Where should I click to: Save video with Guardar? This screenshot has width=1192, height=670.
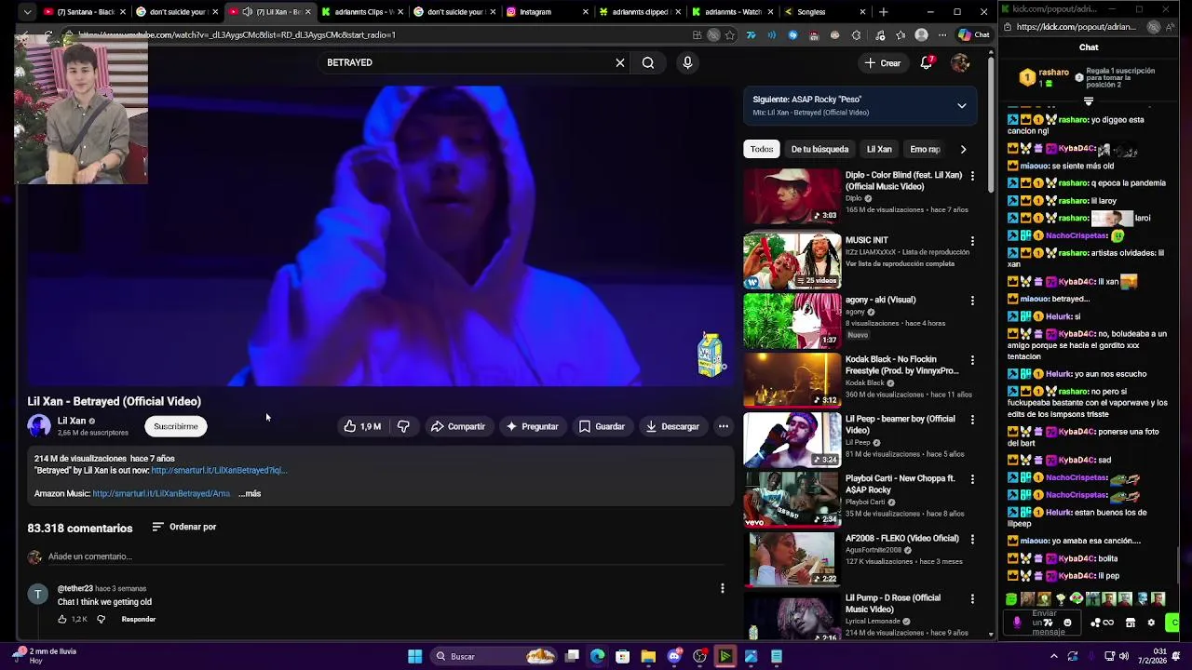(602, 426)
